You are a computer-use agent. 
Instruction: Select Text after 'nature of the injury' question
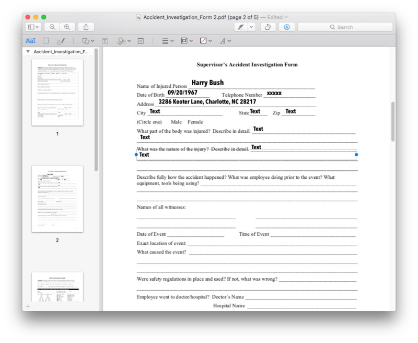click(256, 147)
